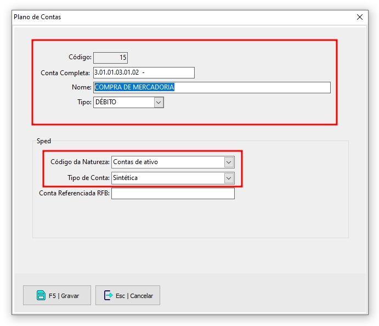Click the empty Conta Referenciada RFB field

[x=173, y=193]
